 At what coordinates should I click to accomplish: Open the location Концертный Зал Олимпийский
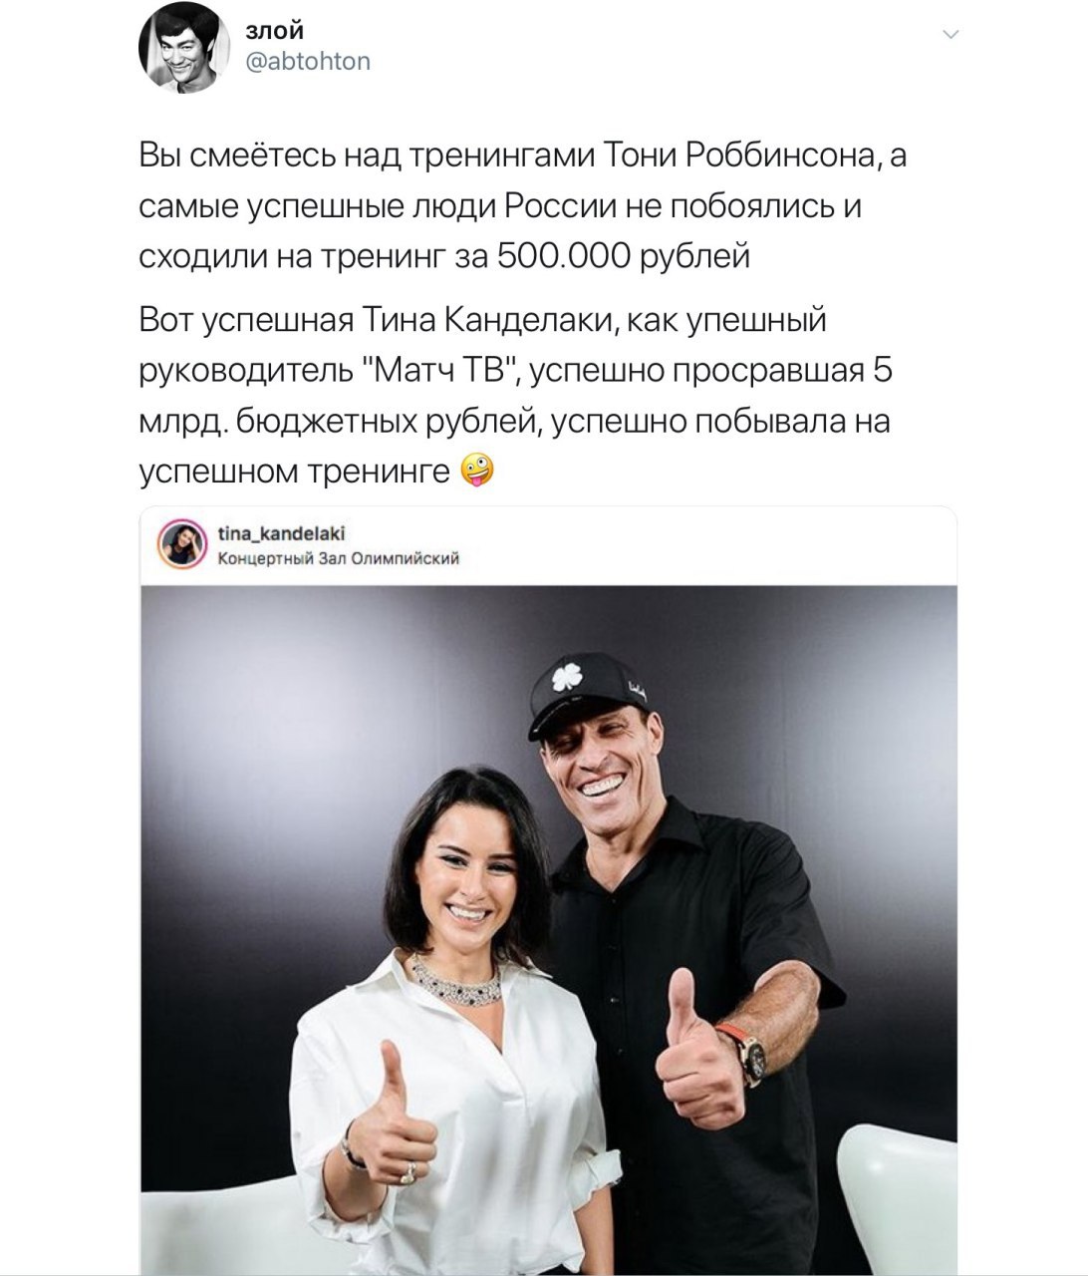click(x=338, y=558)
